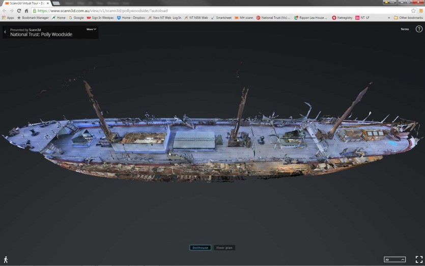Go to browser home icon
This screenshot has height=266, width=425.
(26, 11)
